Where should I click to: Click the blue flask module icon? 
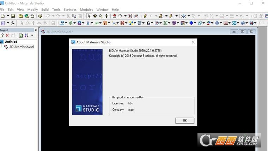88,23
